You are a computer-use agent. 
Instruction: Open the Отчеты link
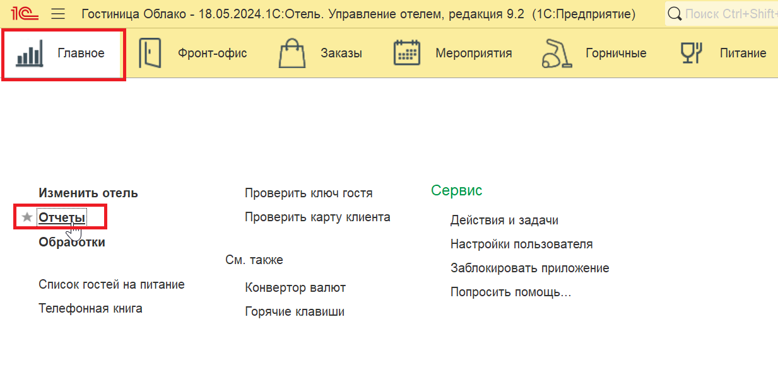click(x=62, y=217)
